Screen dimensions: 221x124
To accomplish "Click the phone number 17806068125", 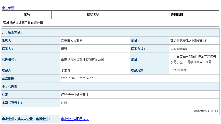I will (x=179, y=49).
